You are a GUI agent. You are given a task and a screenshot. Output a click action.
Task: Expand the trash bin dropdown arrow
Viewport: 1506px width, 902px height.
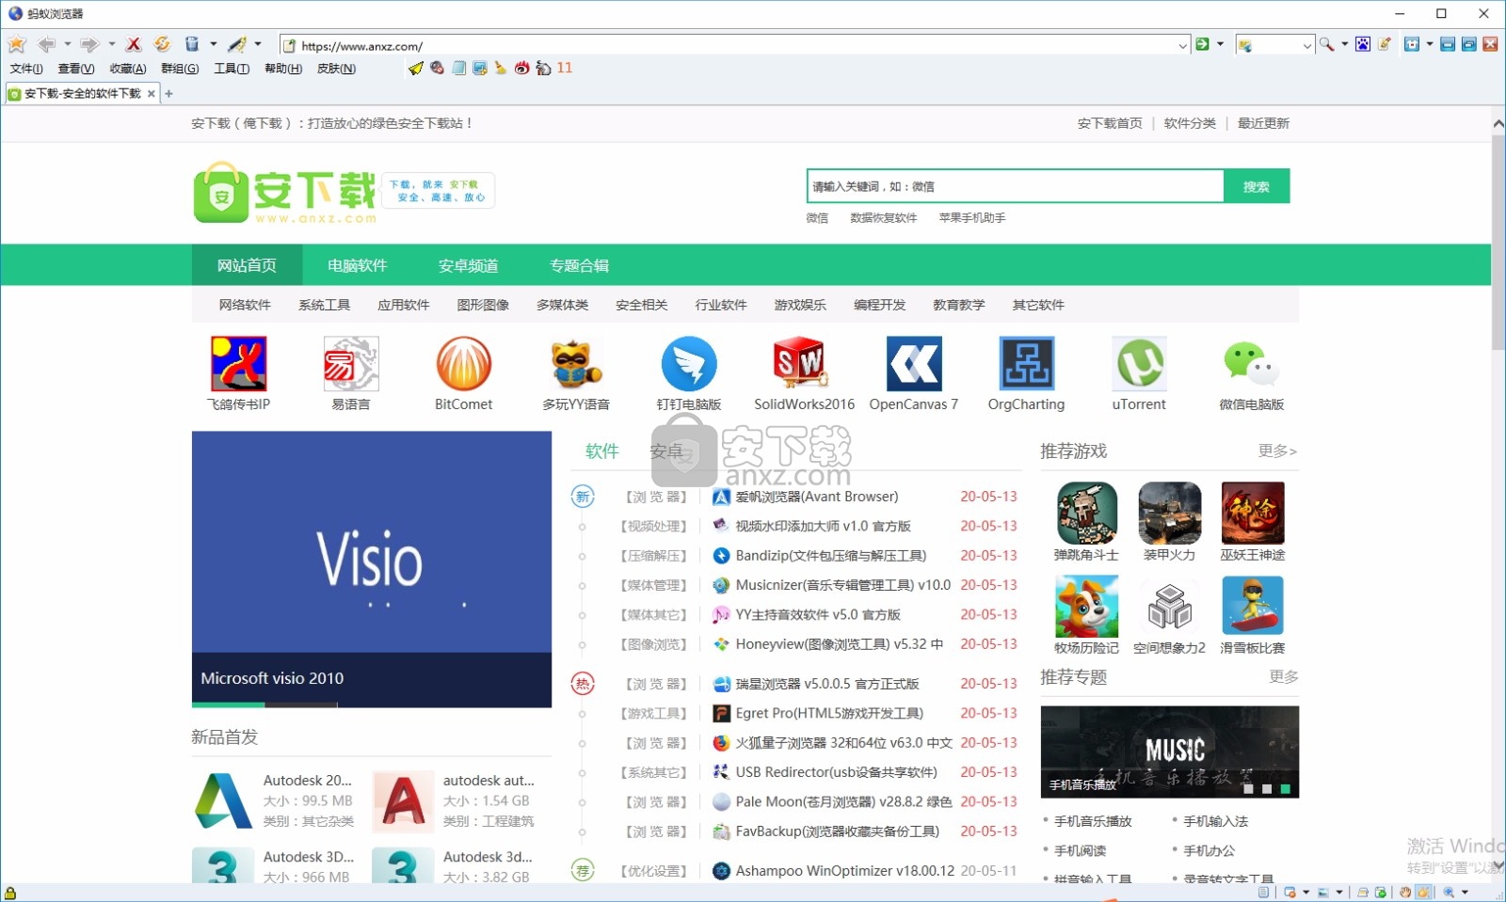214,44
